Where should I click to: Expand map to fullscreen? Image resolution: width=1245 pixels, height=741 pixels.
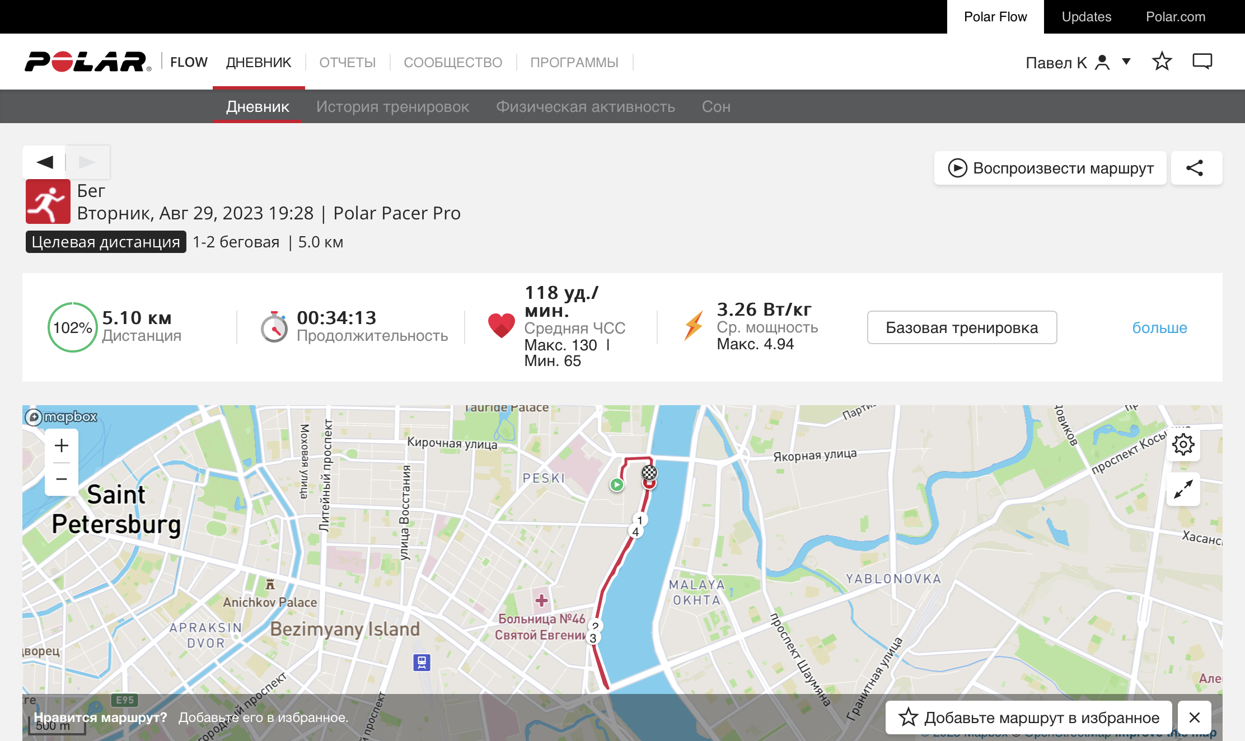click(x=1183, y=490)
